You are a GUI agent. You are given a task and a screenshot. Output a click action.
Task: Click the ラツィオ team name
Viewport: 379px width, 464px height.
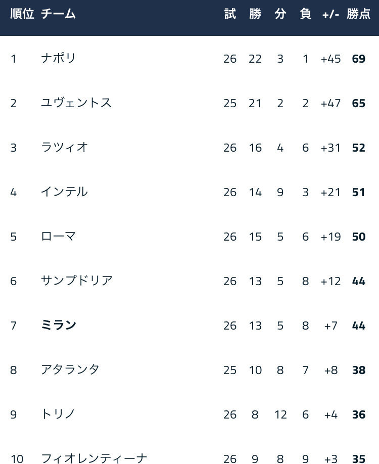[64, 147]
